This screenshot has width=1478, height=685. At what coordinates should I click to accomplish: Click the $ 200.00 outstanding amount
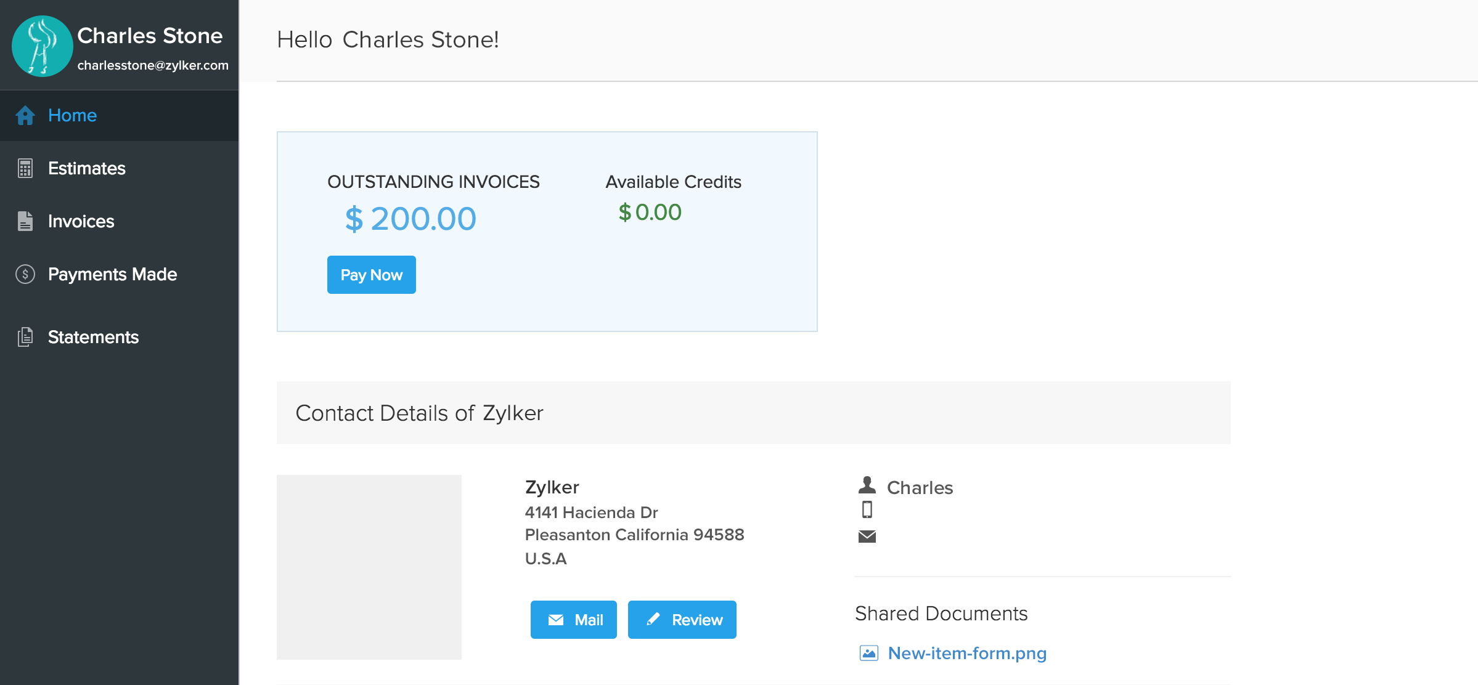point(410,219)
